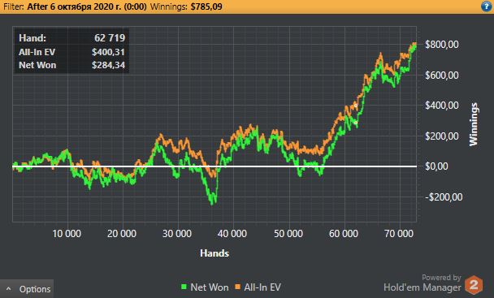
Task: Click the 60 000 hands axis label
Action: tap(344, 234)
